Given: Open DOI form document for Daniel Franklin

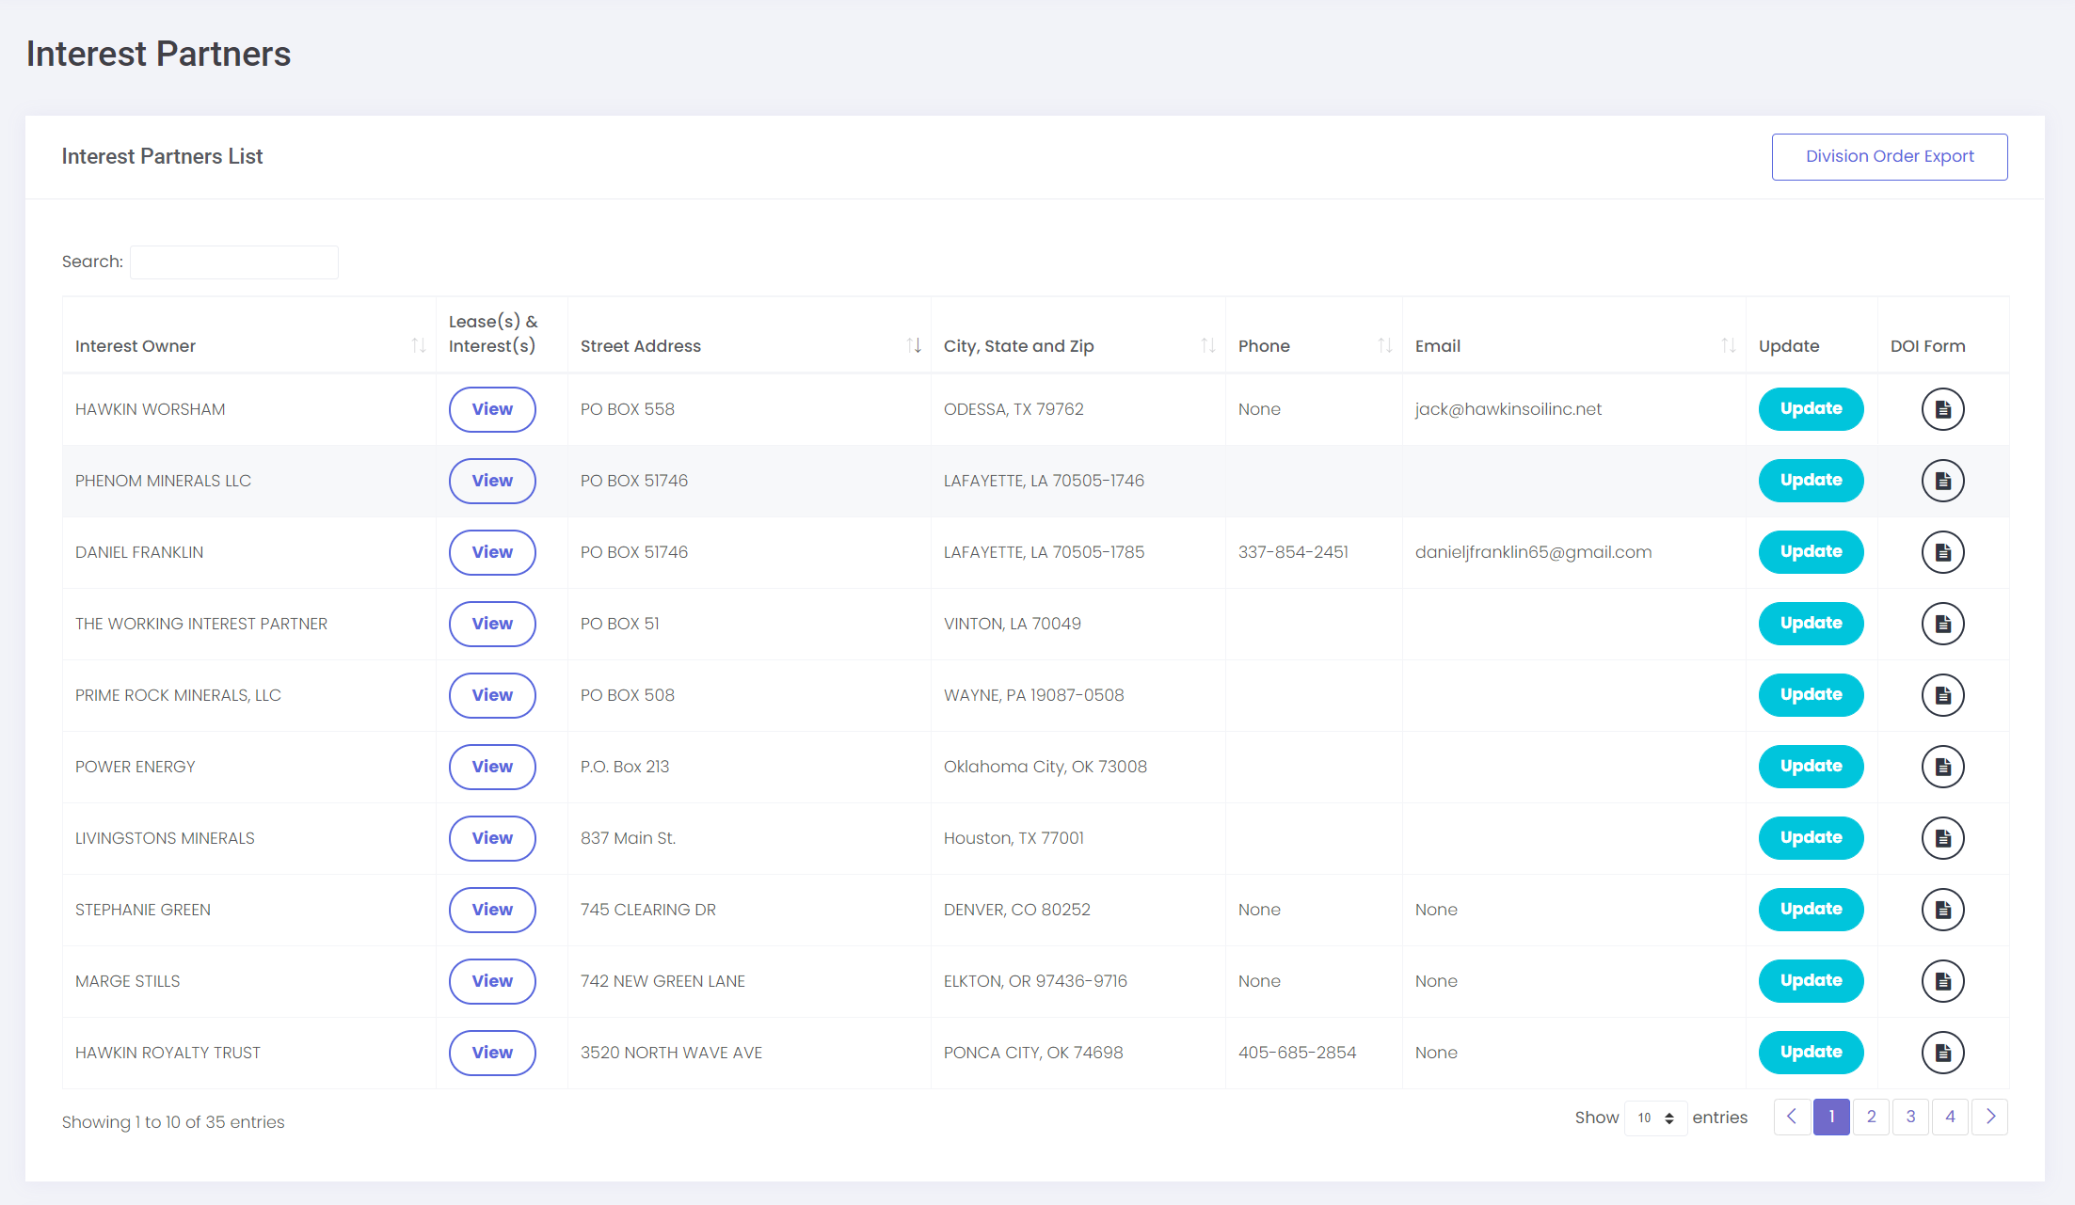Looking at the screenshot, I should (x=1942, y=552).
